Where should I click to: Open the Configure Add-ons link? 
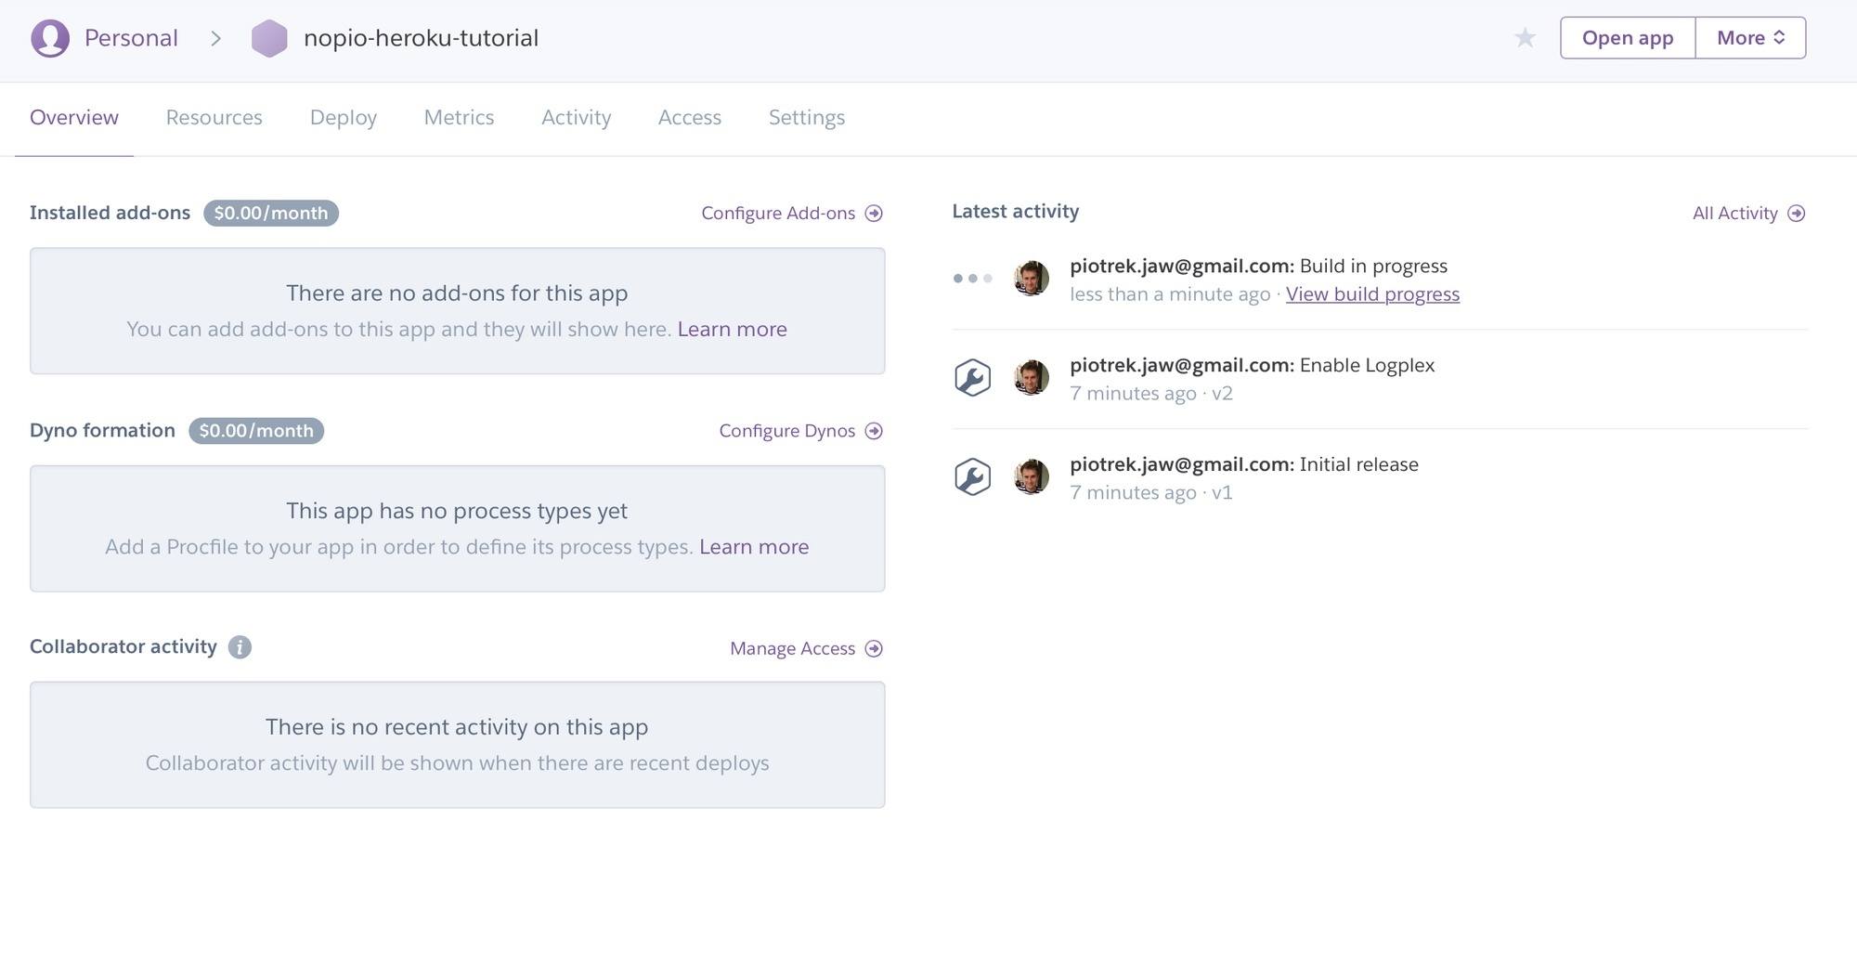coord(778,214)
